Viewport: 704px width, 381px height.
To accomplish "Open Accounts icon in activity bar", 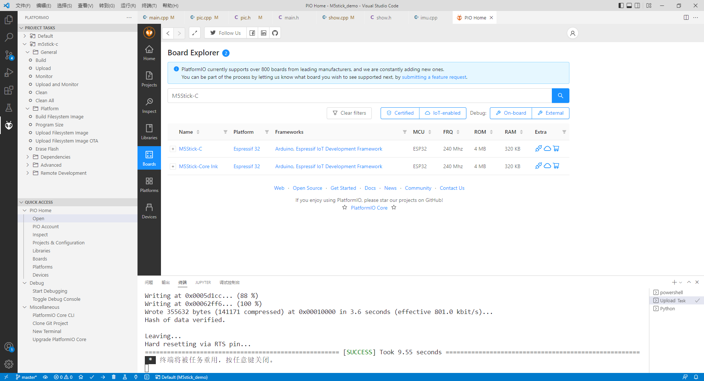I will [9, 347].
